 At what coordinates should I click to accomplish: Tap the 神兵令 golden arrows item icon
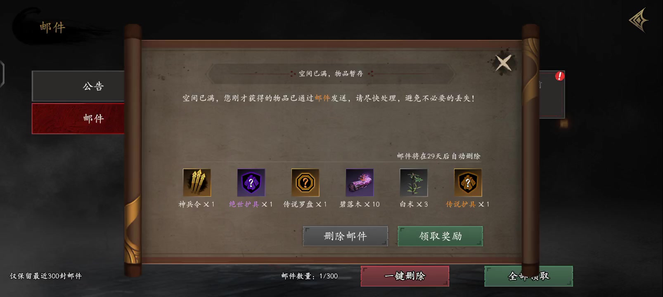tap(197, 182)
